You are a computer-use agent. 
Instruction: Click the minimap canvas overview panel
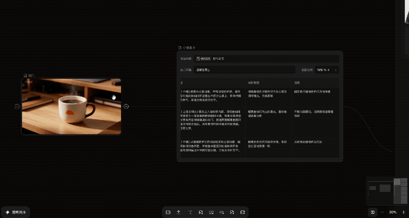387,191
